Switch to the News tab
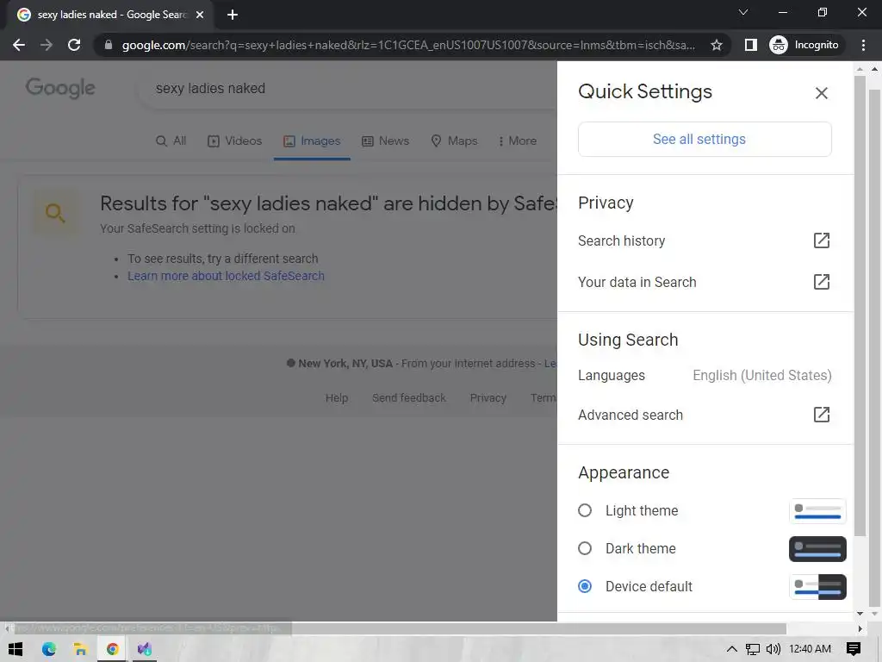Screen dimensions: 882x662 [x=385, y=141]
